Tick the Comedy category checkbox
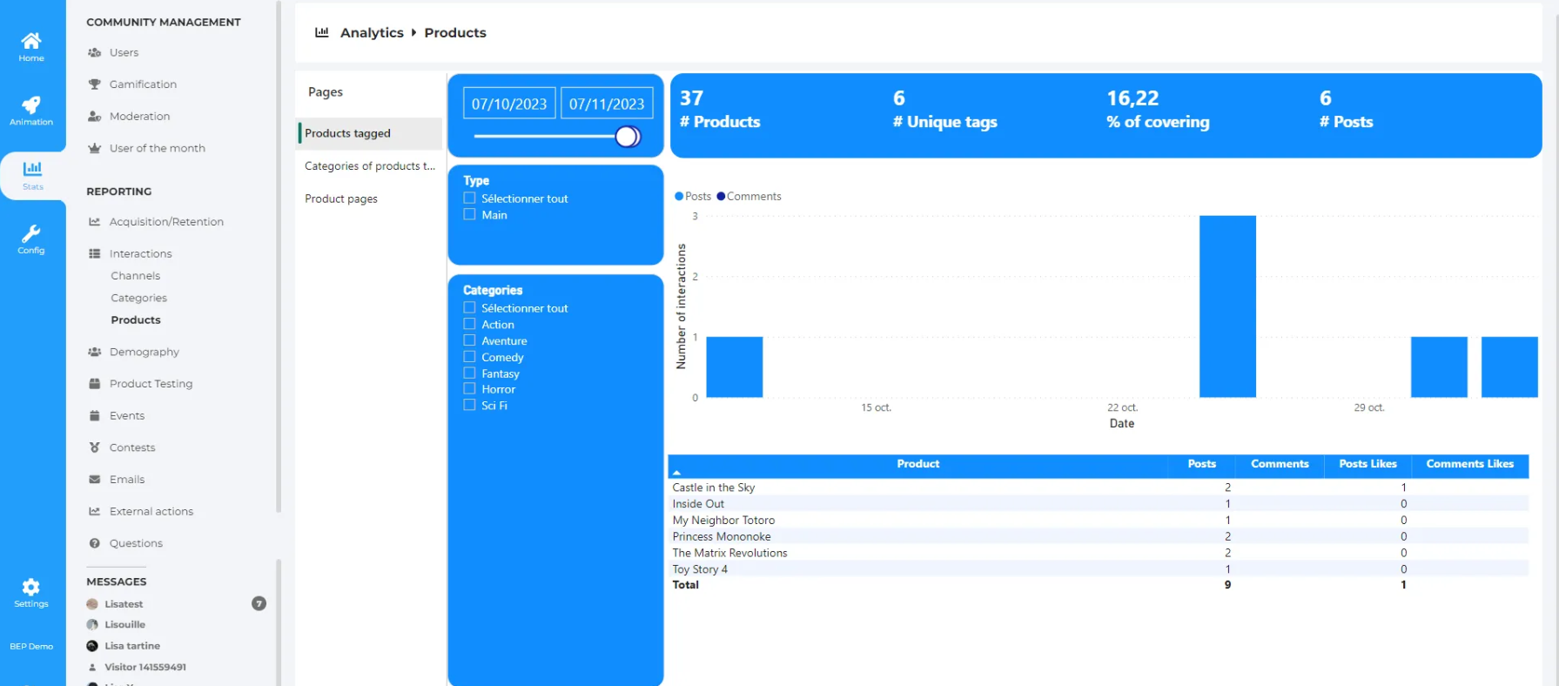 (470, 357)
